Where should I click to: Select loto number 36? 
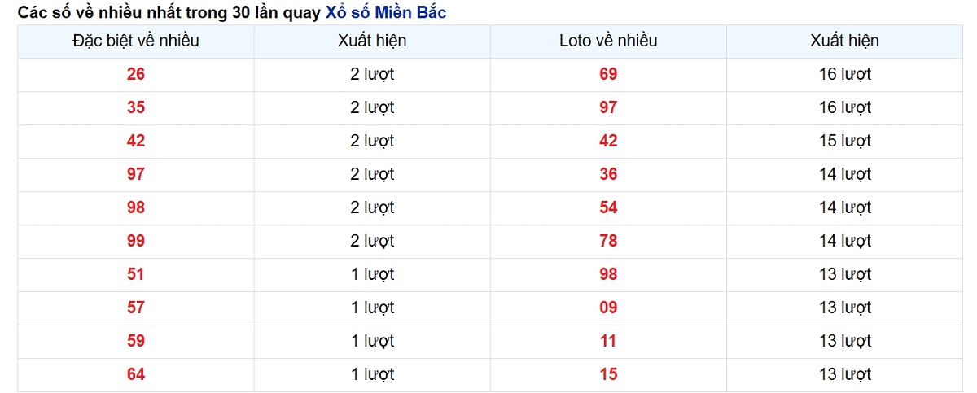tap(608, 174)
